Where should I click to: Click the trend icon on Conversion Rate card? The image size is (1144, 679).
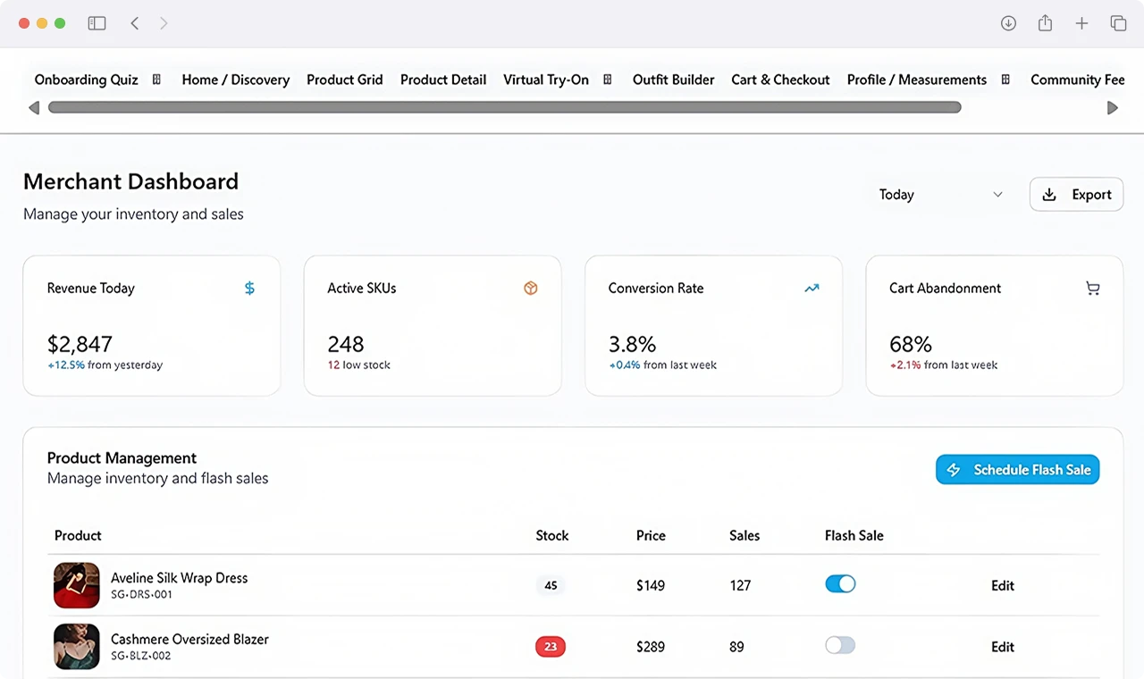pos(812,288)
